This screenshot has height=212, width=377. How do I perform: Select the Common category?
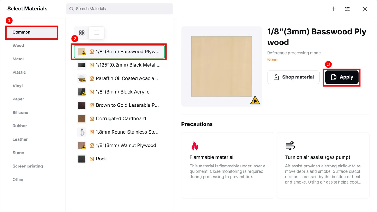[32, 32]
